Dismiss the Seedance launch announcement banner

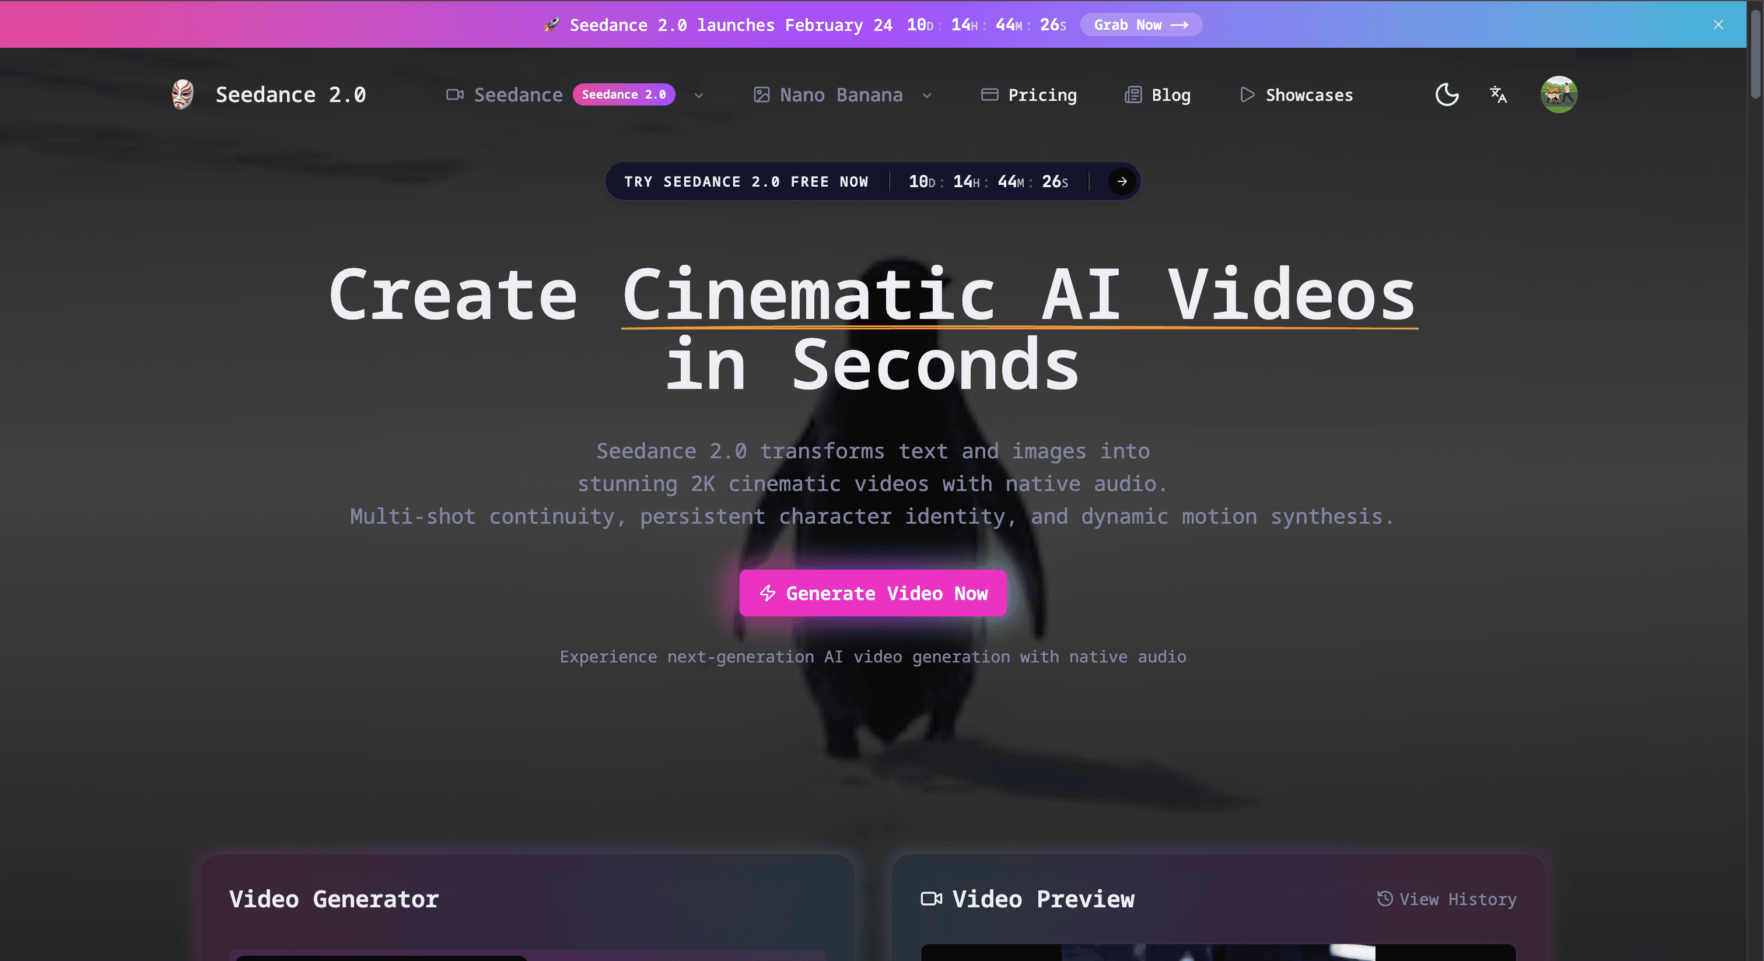tap(1719, 24)
